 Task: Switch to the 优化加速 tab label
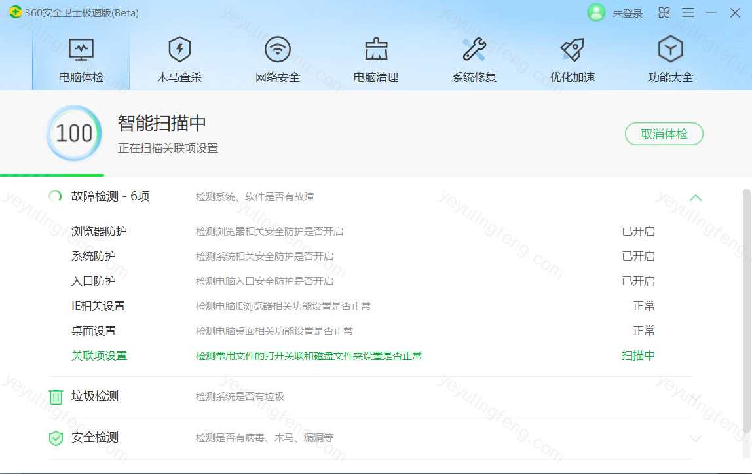[572, 77]
